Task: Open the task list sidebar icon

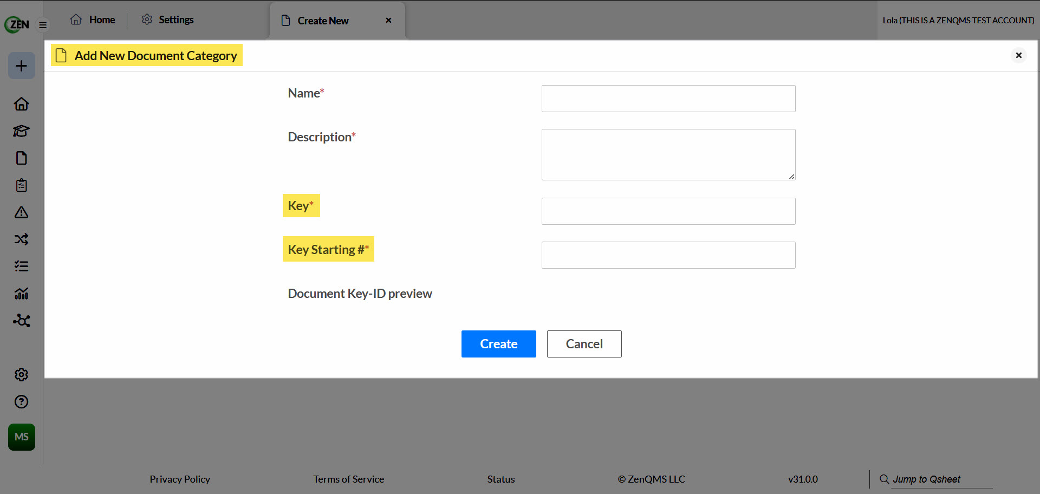Action: pos(22,266)
